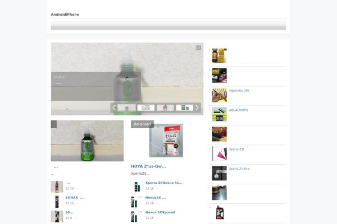This screenshot has height=224, width=337.
Task: Select the first slideshow thumbnail (green bottle)
Action: 126,108
